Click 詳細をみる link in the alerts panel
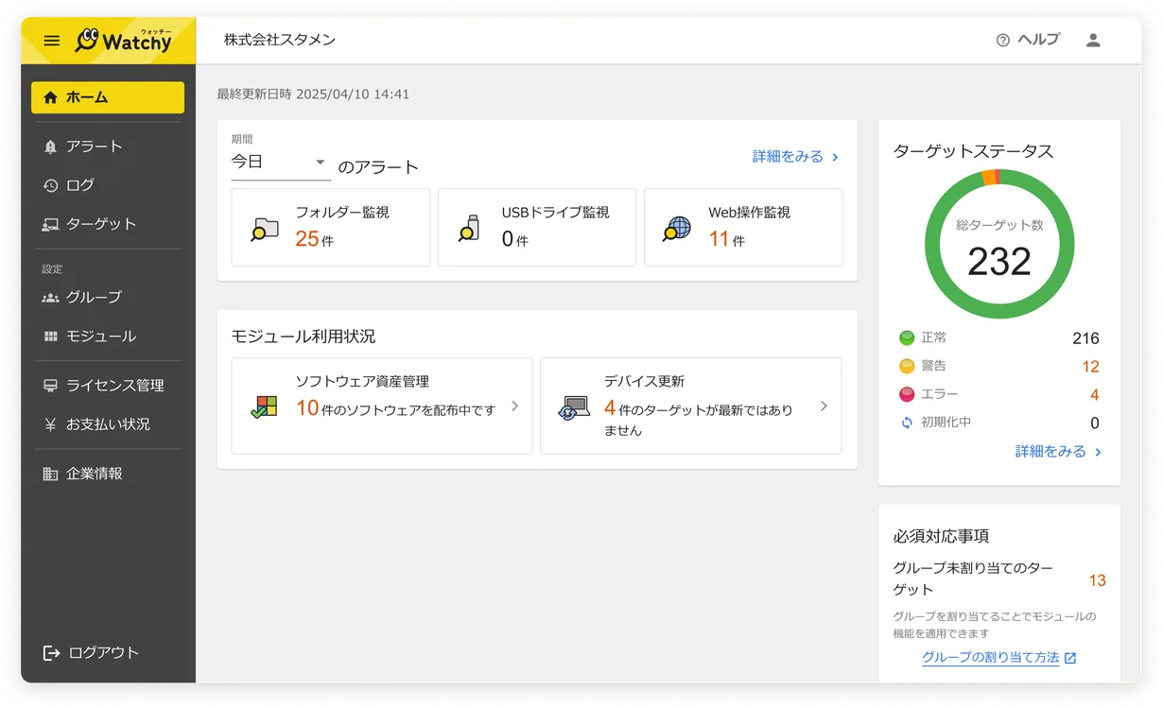Image resolution: width=1163 pixels, height=708 pixels. [796, 157]
